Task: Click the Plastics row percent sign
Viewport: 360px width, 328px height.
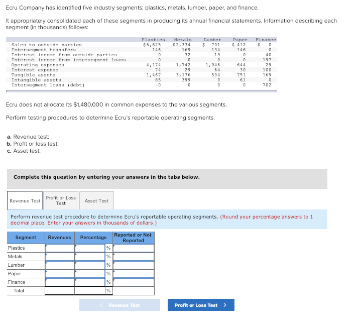Action: click(x=108, y=248)
